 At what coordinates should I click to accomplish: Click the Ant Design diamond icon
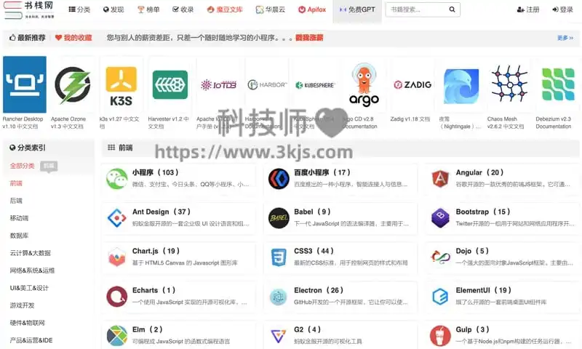[x=117, y=217]
